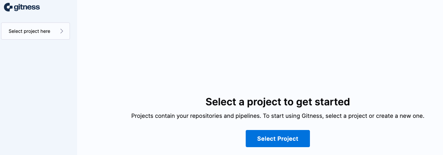Click the "Select project here" label text

[29, 31]
